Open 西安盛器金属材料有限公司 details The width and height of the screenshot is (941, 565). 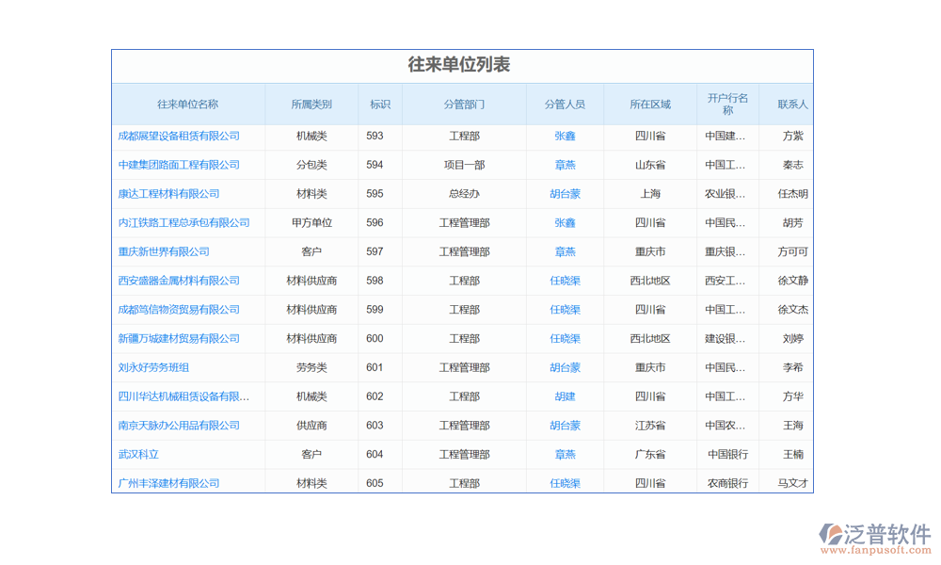coord(179,281)
